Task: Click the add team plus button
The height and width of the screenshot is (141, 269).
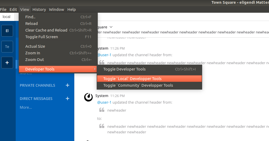Action: (7, 63)
